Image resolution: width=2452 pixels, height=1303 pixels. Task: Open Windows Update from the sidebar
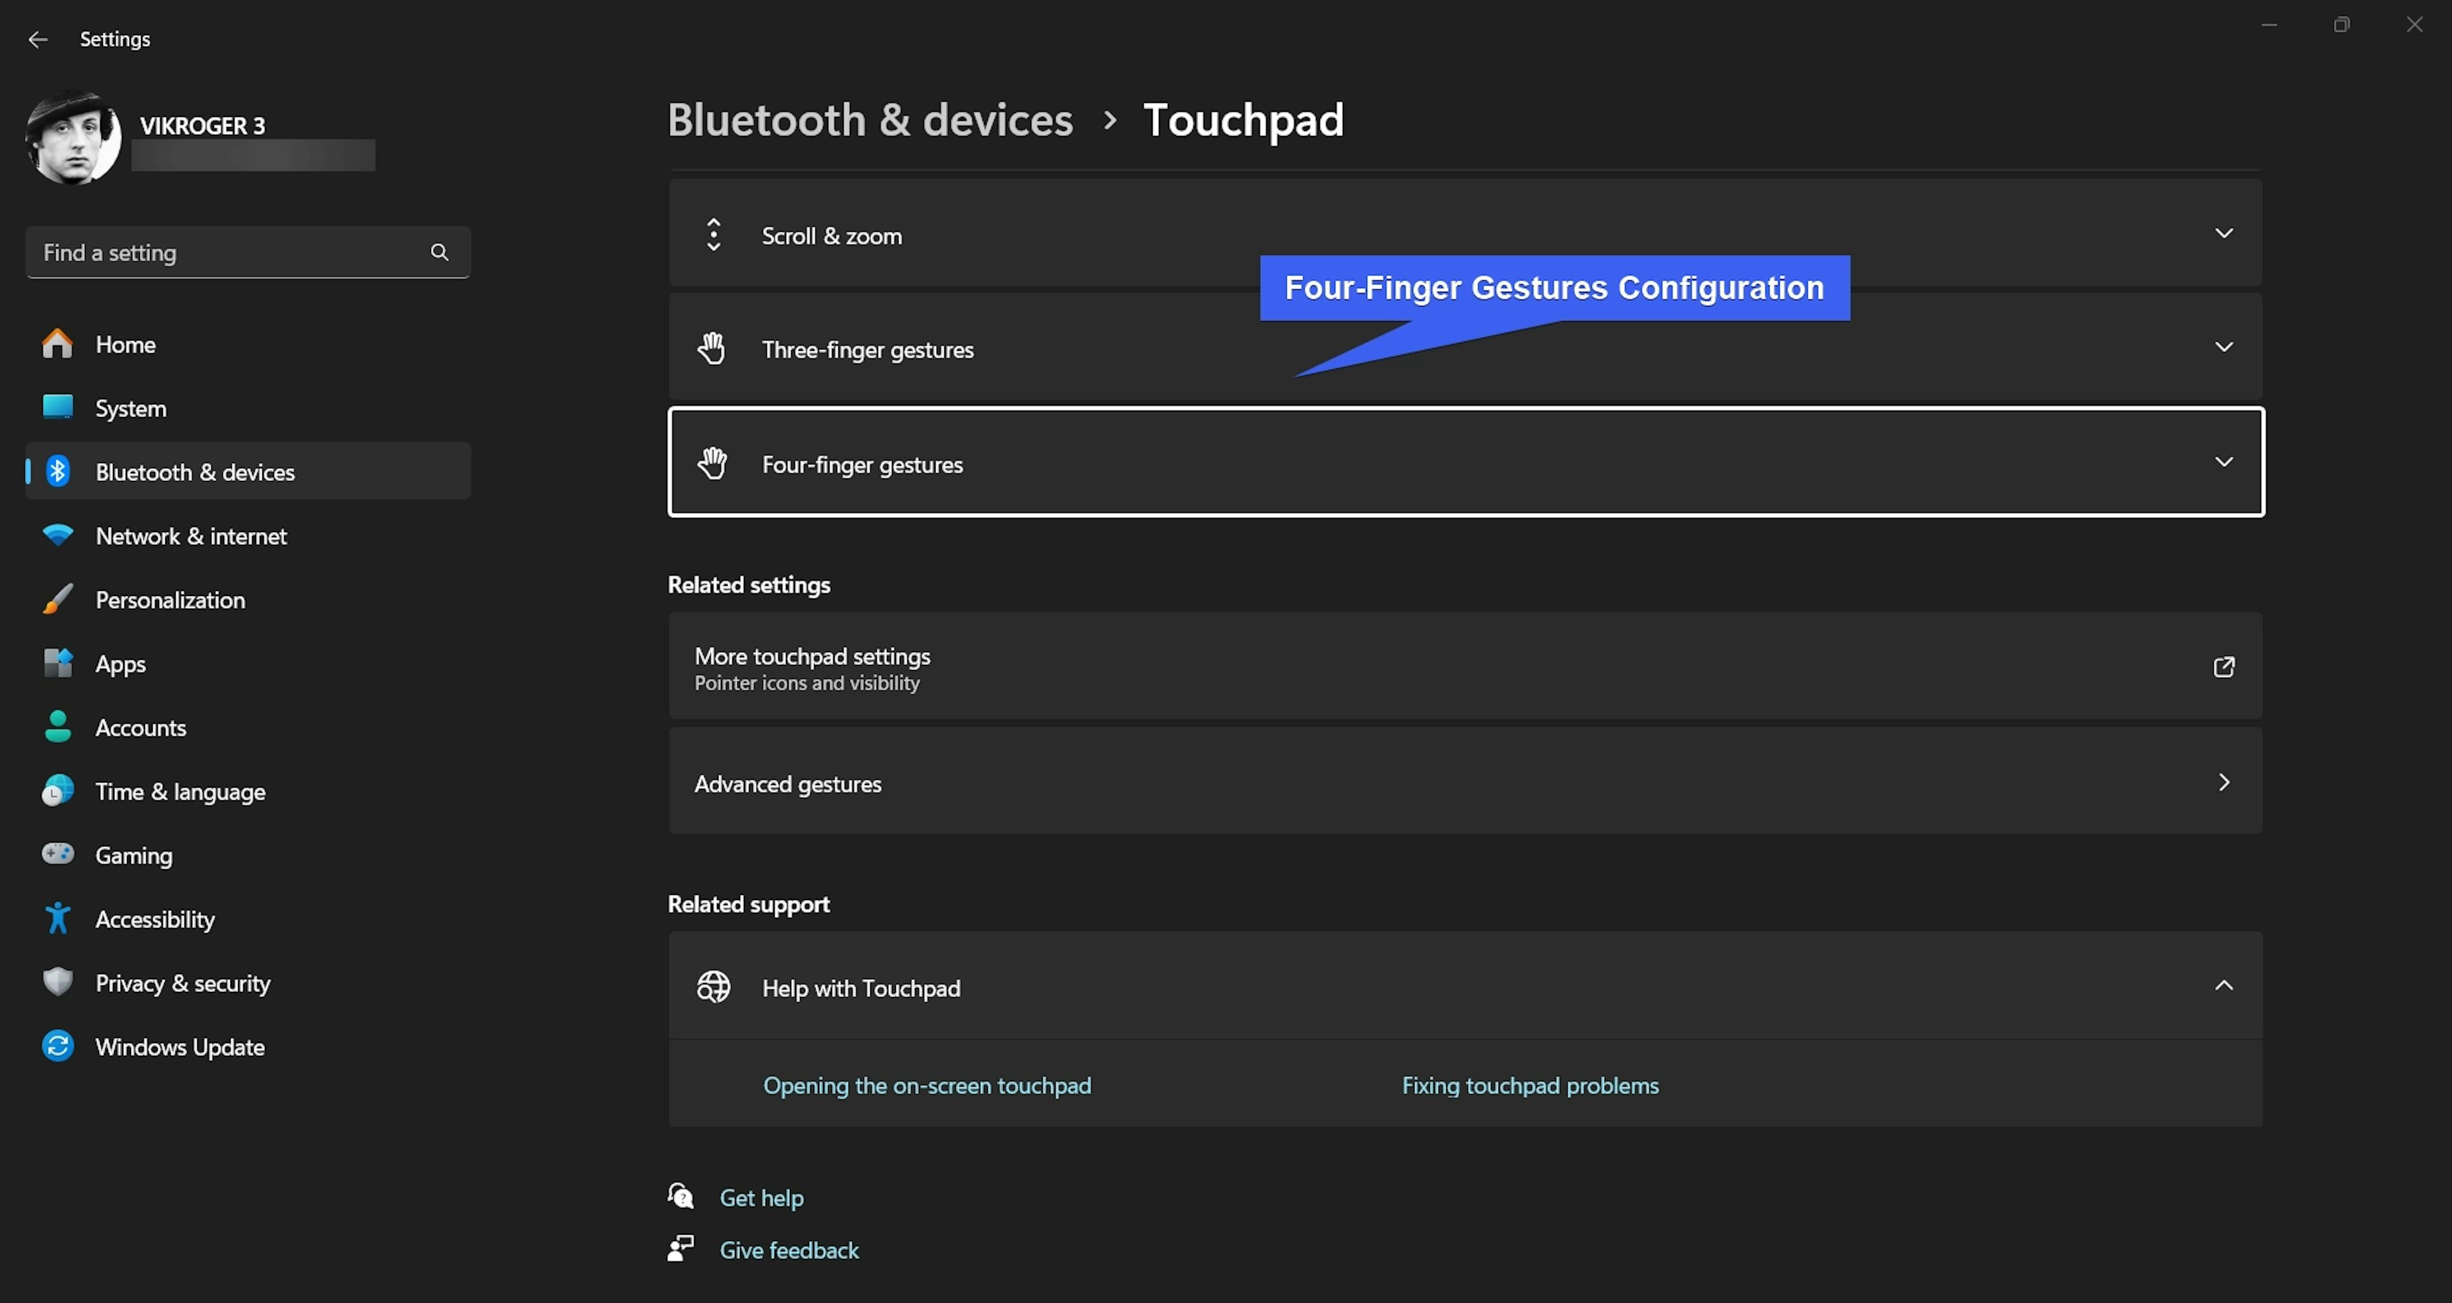179,1047
